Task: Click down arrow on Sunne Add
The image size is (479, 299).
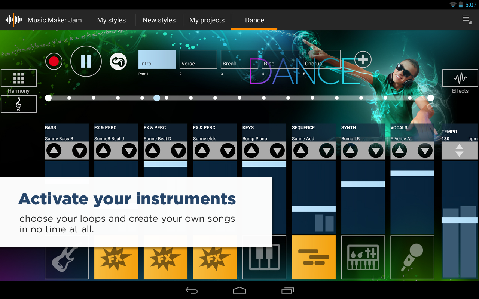Action: click(327, 151)
